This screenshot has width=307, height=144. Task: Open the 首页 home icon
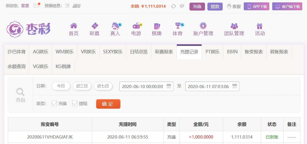[x=74, y=26]
